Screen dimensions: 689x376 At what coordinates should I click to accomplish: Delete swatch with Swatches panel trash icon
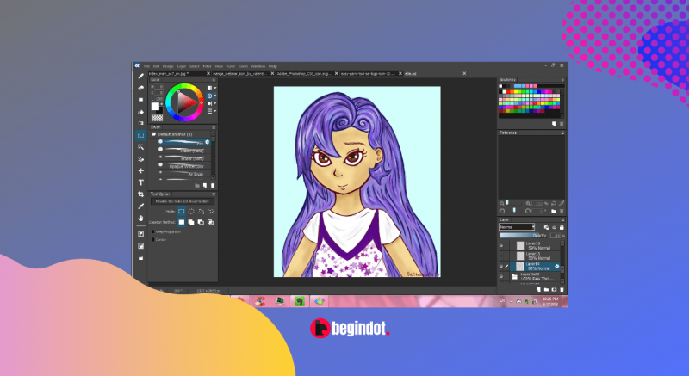pos(562,124)
